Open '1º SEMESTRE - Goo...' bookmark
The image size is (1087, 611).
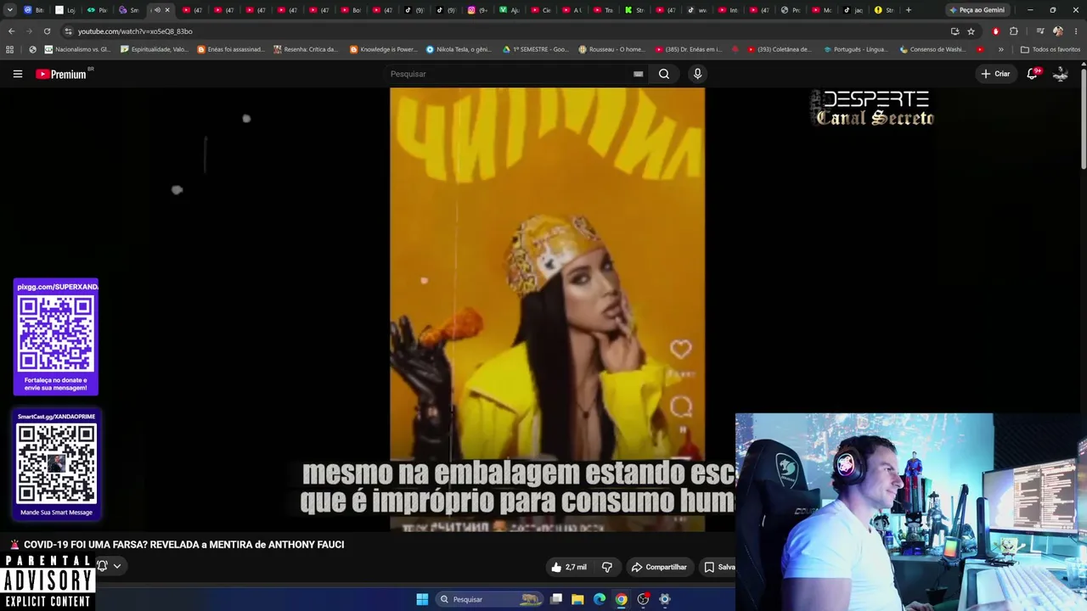click(536, 49)
